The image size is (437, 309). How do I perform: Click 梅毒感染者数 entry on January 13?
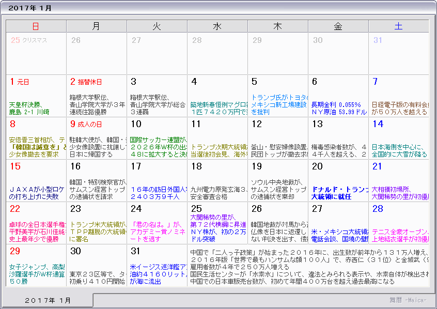click(x=339, y=151)
